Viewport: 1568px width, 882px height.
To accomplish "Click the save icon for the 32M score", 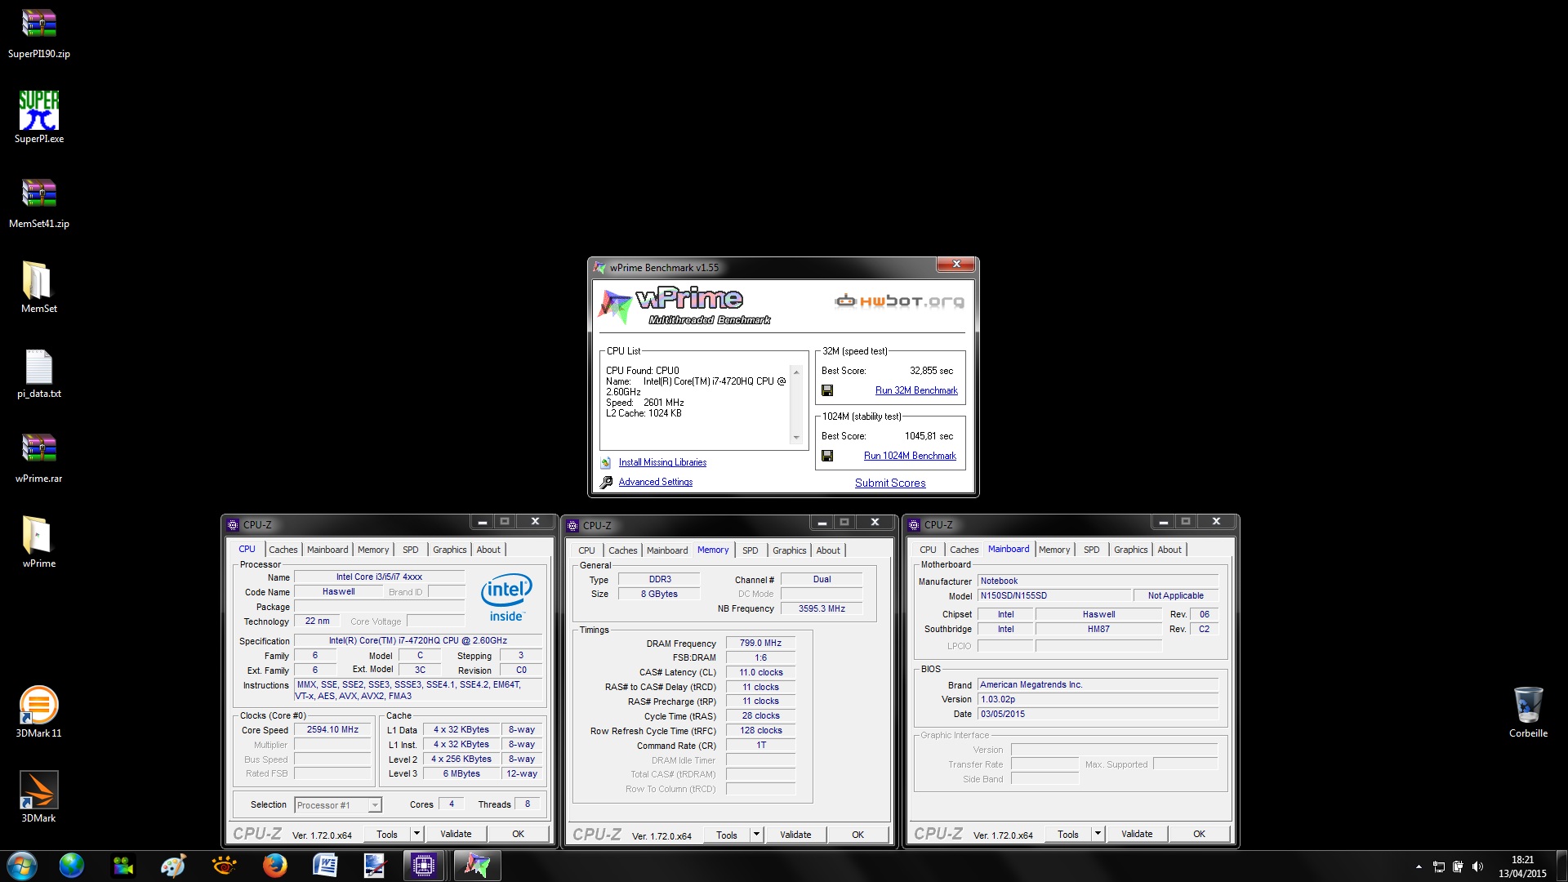I will [827, 390].
